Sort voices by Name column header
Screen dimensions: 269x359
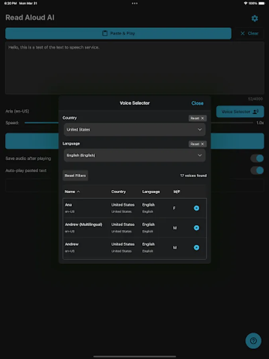[72, 191]
